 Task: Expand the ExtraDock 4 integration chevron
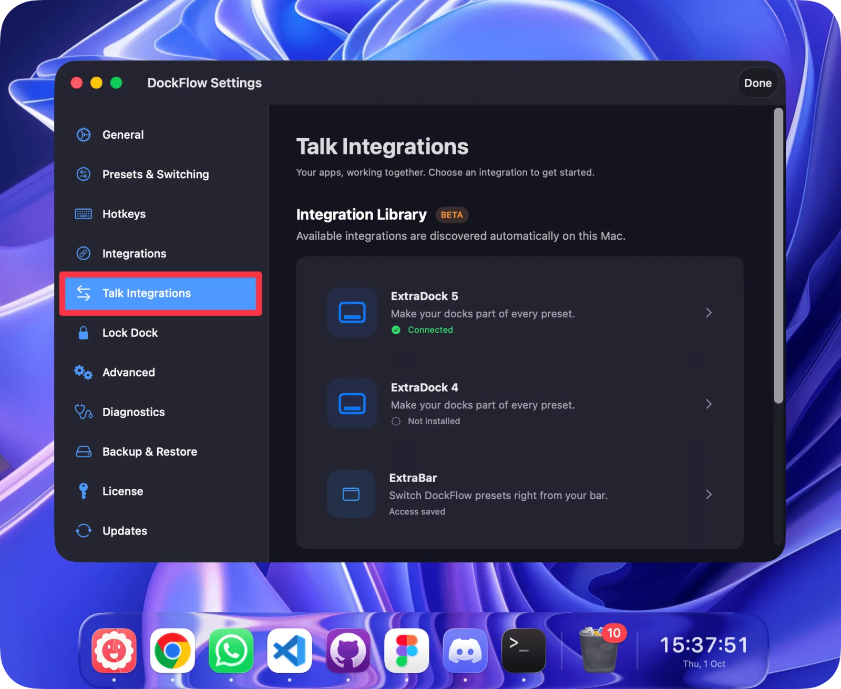click(x=709, y=404)
